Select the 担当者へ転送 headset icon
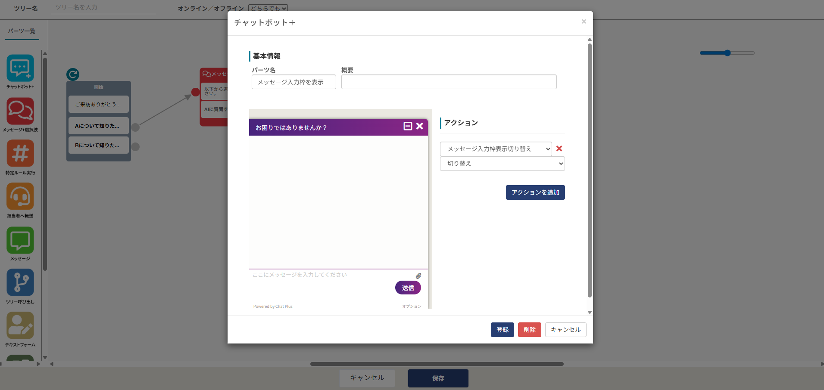Viewport: 824px width, 390px height. (20, 197)
